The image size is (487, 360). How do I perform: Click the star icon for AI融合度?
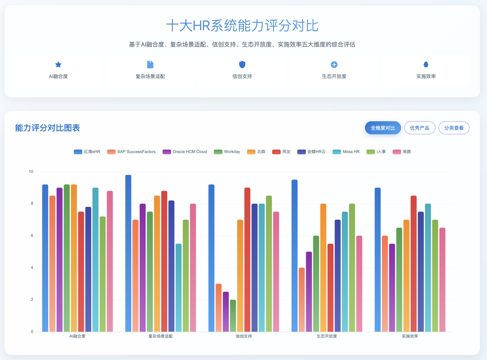[58, 65]
